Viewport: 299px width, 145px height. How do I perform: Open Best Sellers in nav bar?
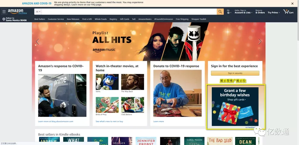(x=40, y=19)
